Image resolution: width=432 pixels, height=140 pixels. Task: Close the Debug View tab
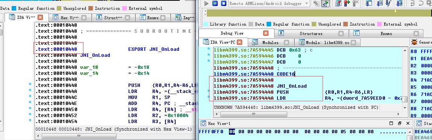point(265,33)
